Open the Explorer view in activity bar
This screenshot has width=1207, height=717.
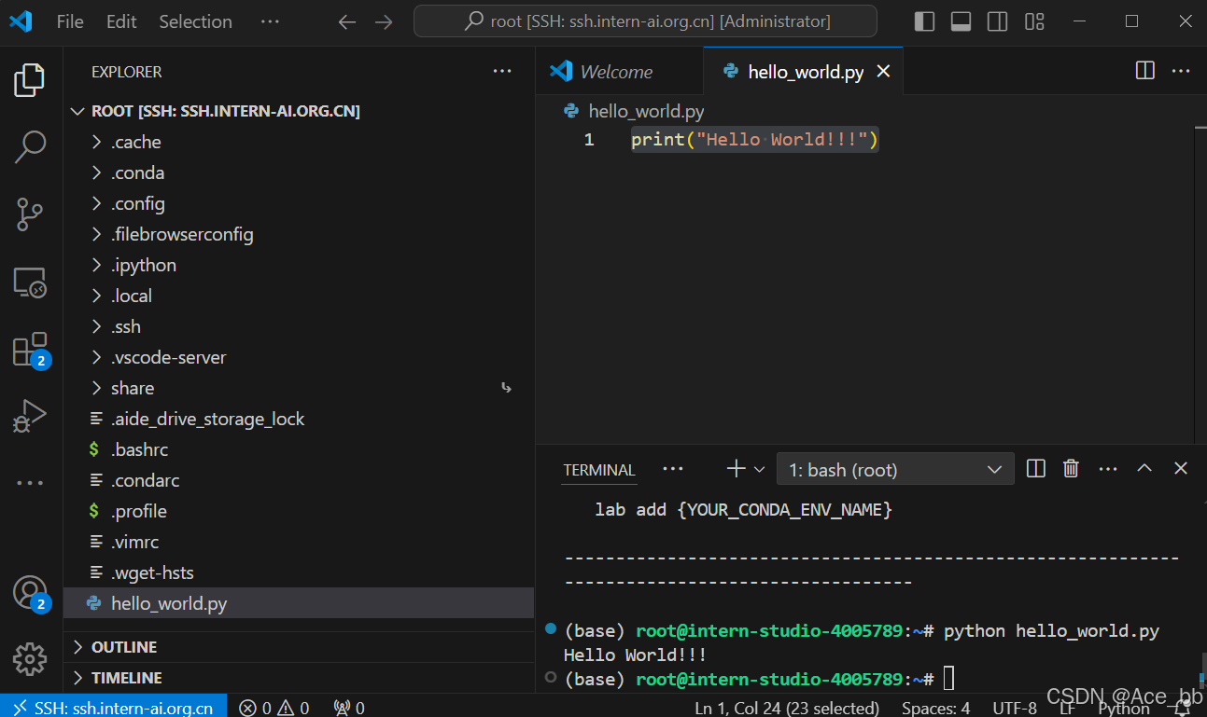[30, 81]
